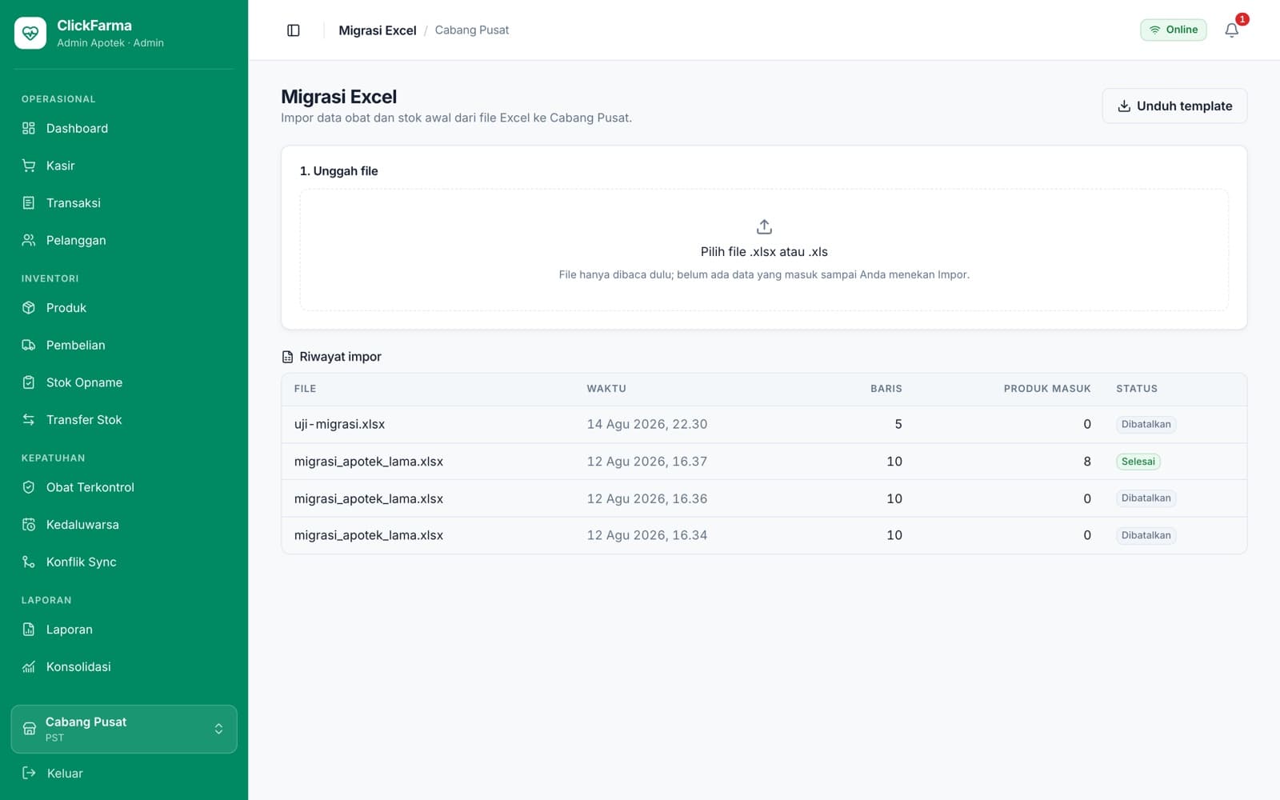This screenshot has width=1280, height=800.
Task: Click the Kasir cart icon
Action: tap(29, 166)
